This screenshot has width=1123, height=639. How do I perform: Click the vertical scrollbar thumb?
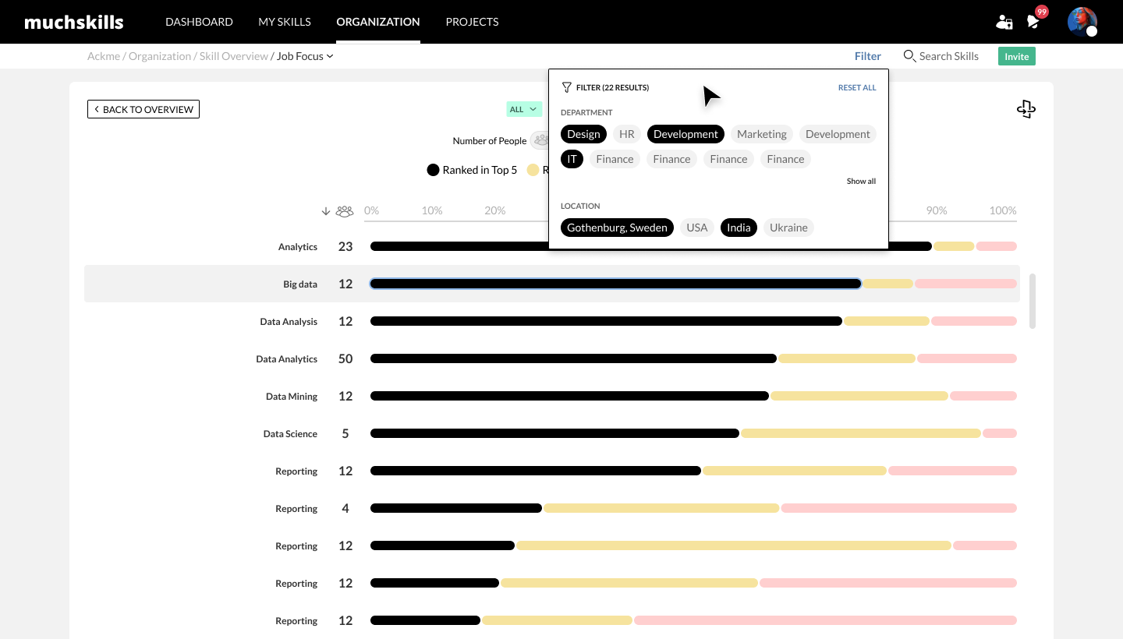1033,301
